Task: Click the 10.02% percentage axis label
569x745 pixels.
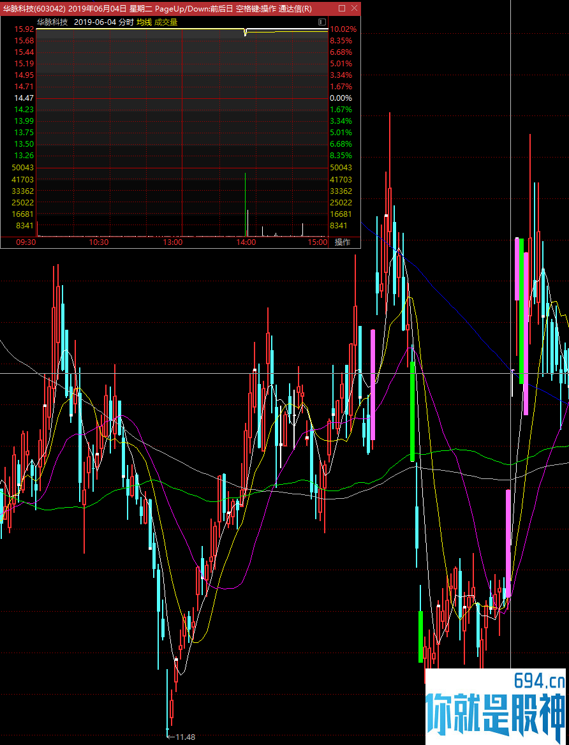Action: click(343, 29)
